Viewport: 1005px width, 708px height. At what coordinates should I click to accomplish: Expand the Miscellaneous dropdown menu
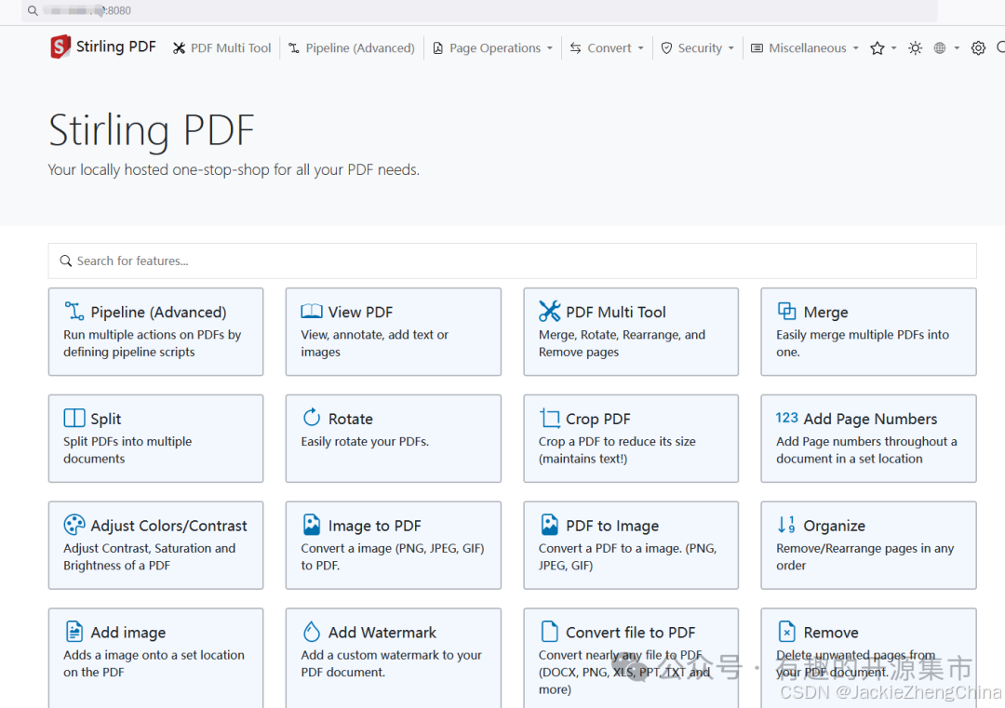click(x=805, y=48)
